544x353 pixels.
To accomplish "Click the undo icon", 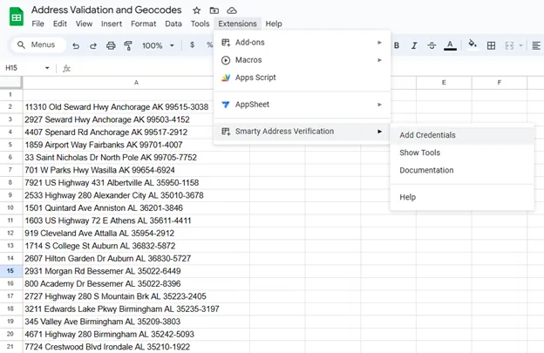I will point(76,45).
